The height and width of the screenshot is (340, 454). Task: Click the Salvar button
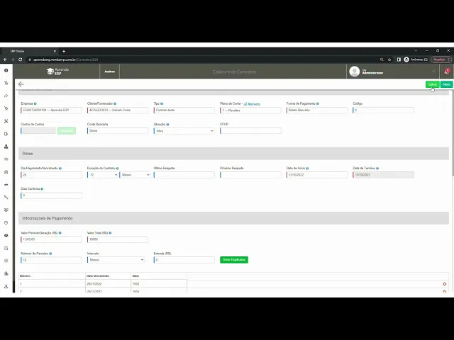(433, 84)
